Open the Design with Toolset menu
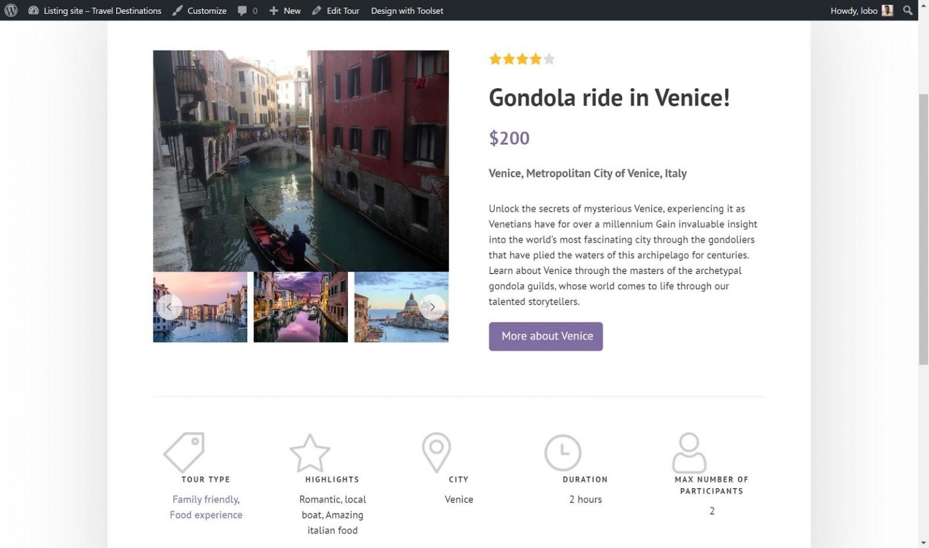The height and width of the screenshot is (548, 929). (406, 10)
